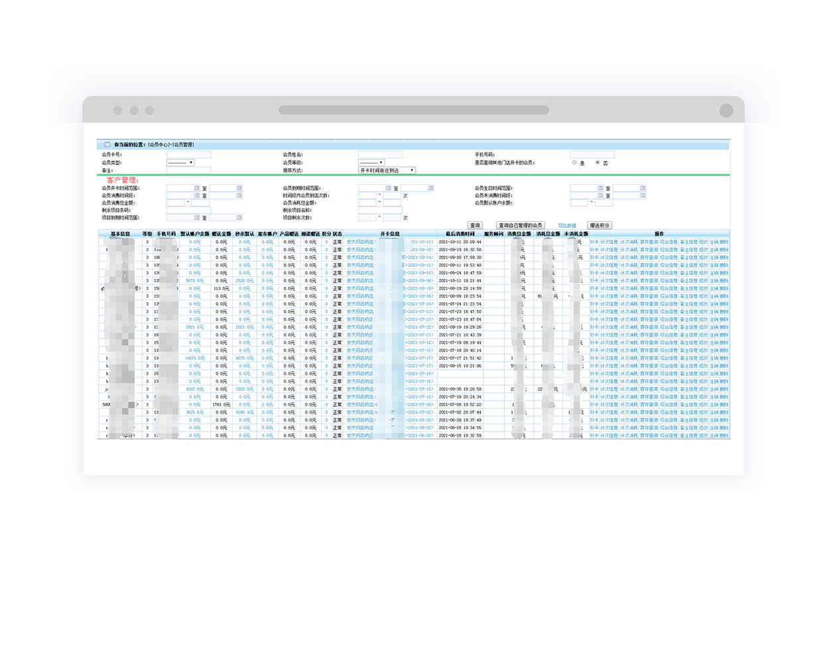Open calendar for 会员开卡时间范围 start date
833x648 pixels.
pyautogui.click(x=196, y=188)
